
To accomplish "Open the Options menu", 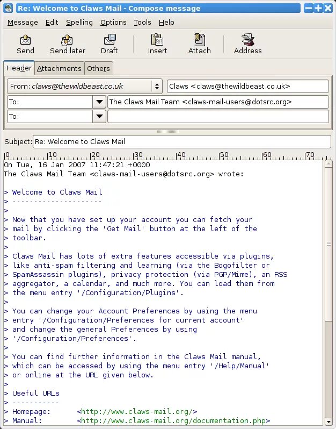I will pyautogui.click(x=113, y=23).
